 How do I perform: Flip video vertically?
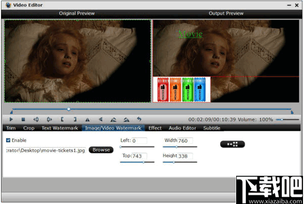(100, 119)
